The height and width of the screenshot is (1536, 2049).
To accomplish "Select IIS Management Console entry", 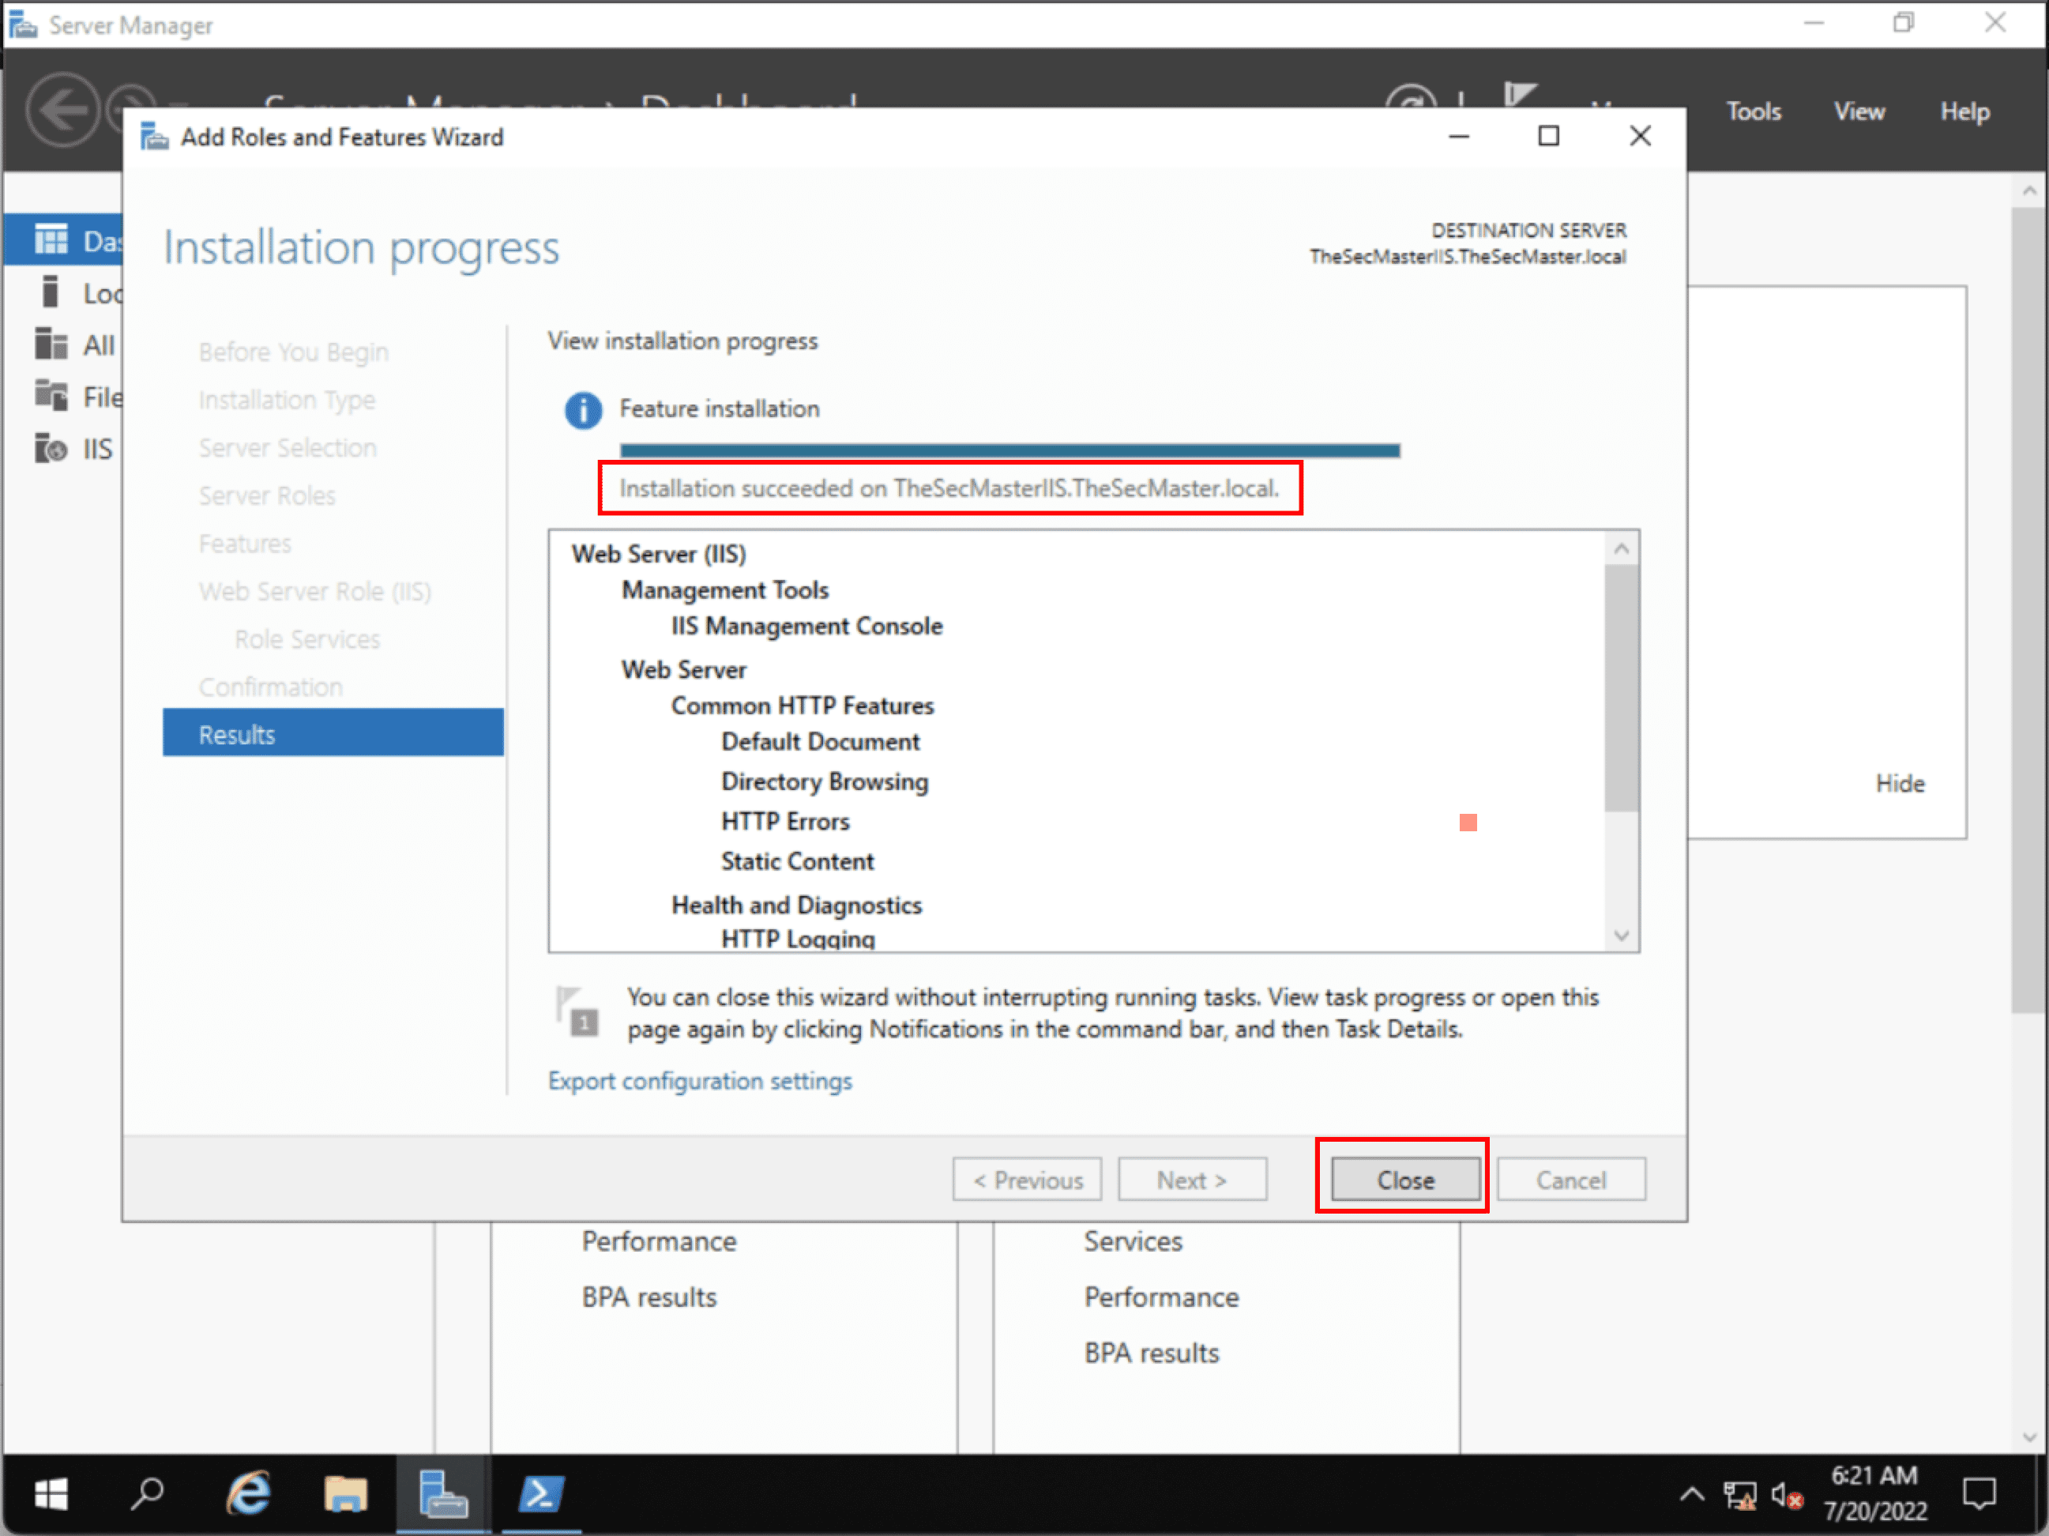I will click(x=806, y=627).
